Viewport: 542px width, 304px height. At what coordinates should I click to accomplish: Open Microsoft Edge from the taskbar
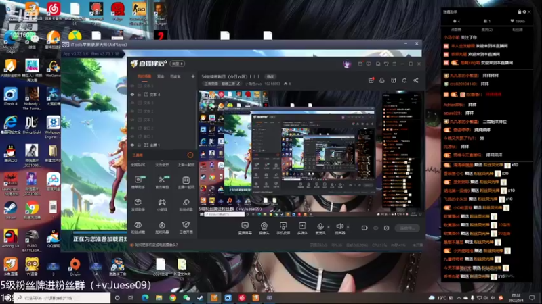click(145, 297)
